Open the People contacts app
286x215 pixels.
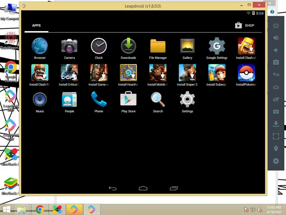click(x=69, y=99)
